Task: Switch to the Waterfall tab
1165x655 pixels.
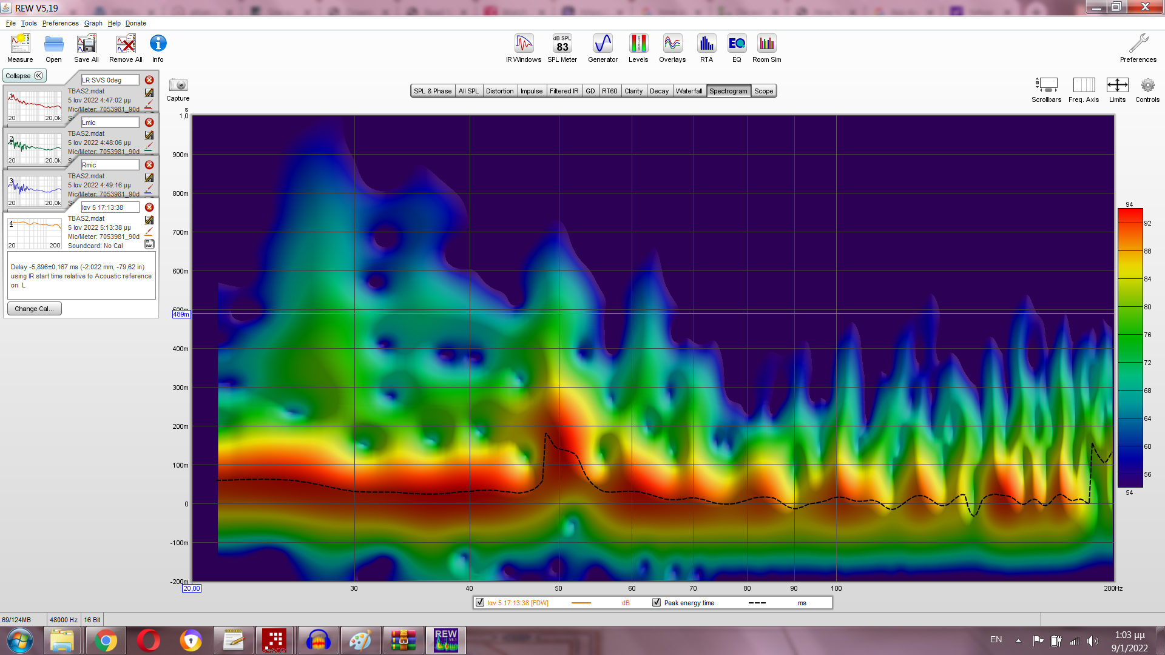Action: pos(689,91)
